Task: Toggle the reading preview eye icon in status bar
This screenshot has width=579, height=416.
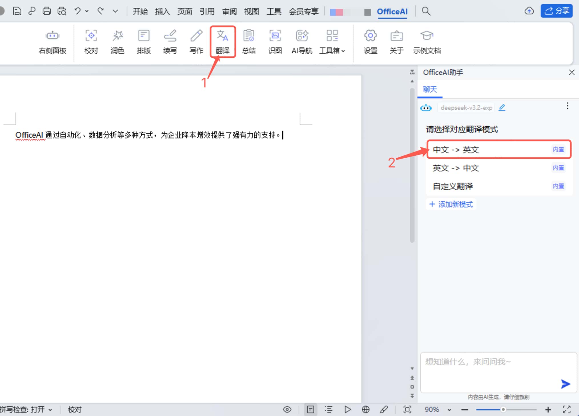Action: tap(287, 409)
